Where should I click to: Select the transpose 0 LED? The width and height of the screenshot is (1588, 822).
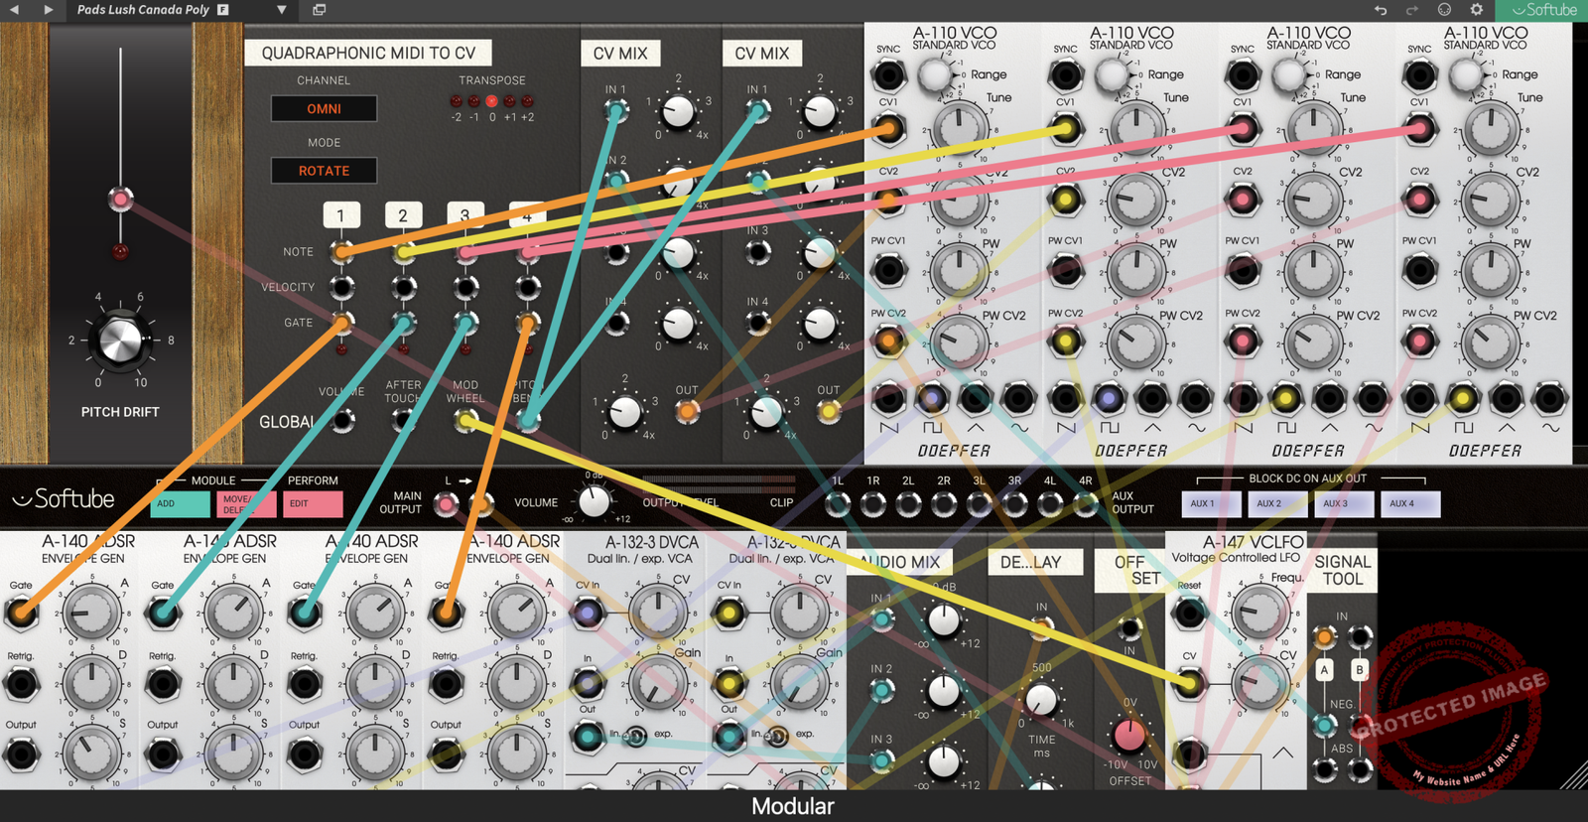[491, 101]
